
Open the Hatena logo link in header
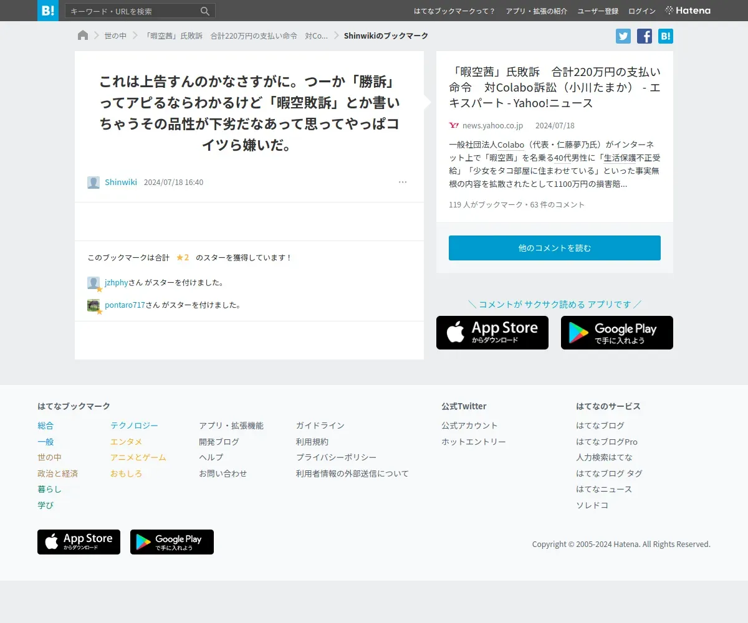pos(688,11)
